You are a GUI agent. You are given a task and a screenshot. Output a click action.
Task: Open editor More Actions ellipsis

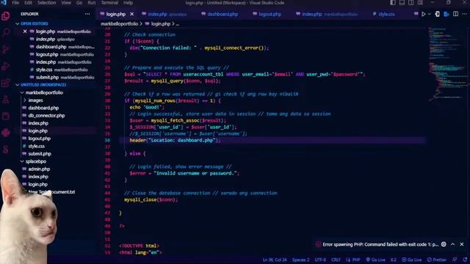point(464,14)
